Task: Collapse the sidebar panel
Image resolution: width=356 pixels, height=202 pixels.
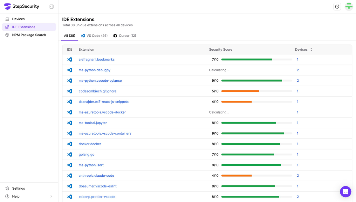Action: coord(51,7)
